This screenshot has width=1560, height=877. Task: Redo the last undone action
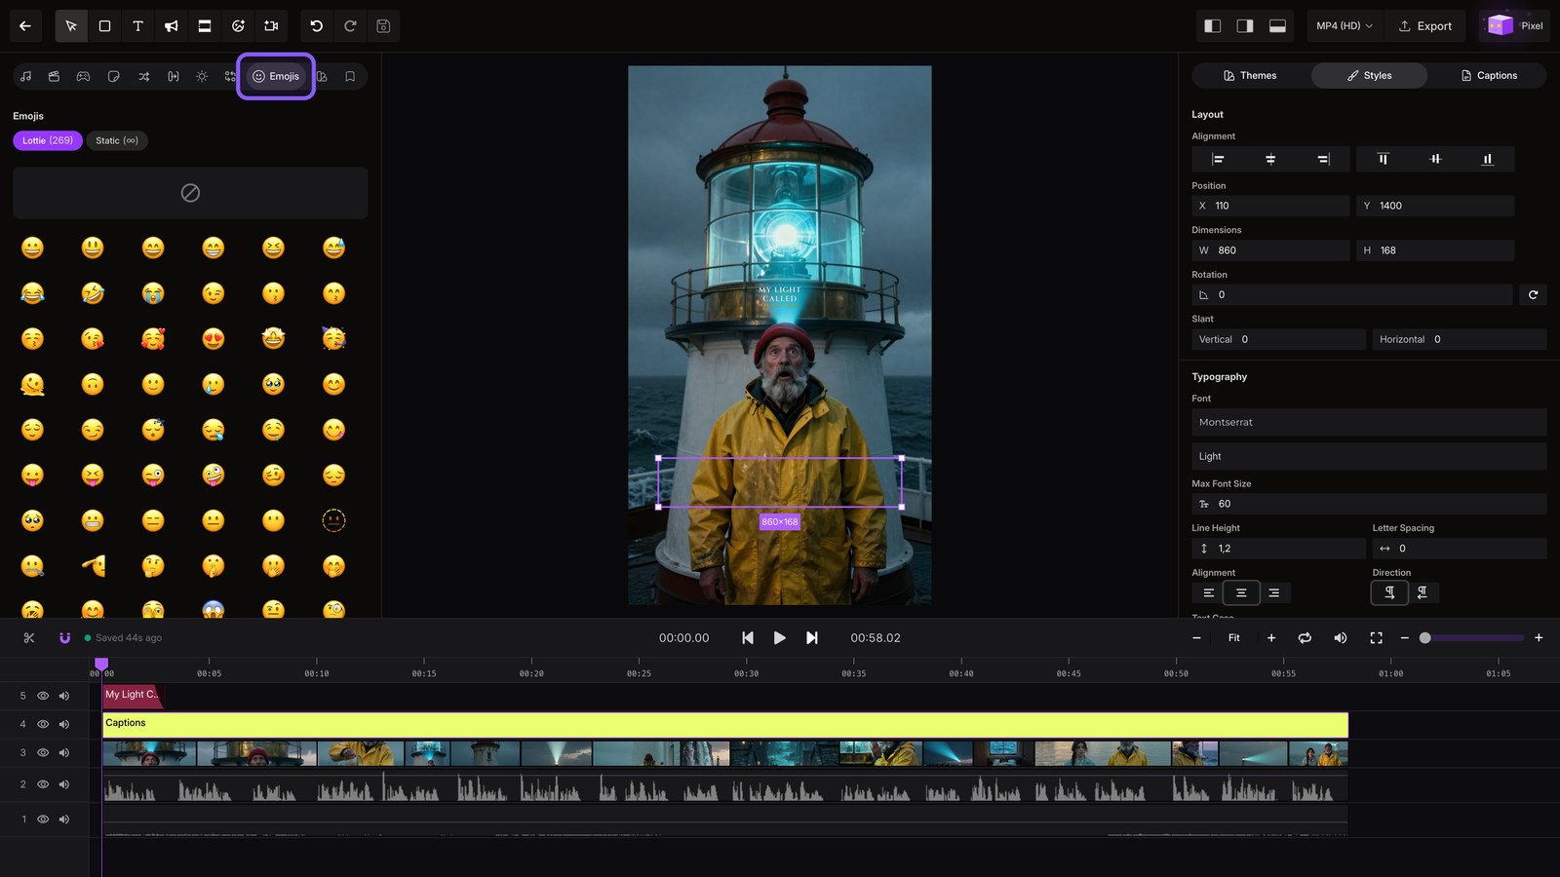[350, 26]
